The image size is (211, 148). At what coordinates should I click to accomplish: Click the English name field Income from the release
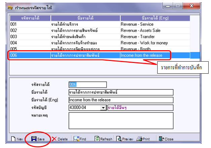[121, 100]
